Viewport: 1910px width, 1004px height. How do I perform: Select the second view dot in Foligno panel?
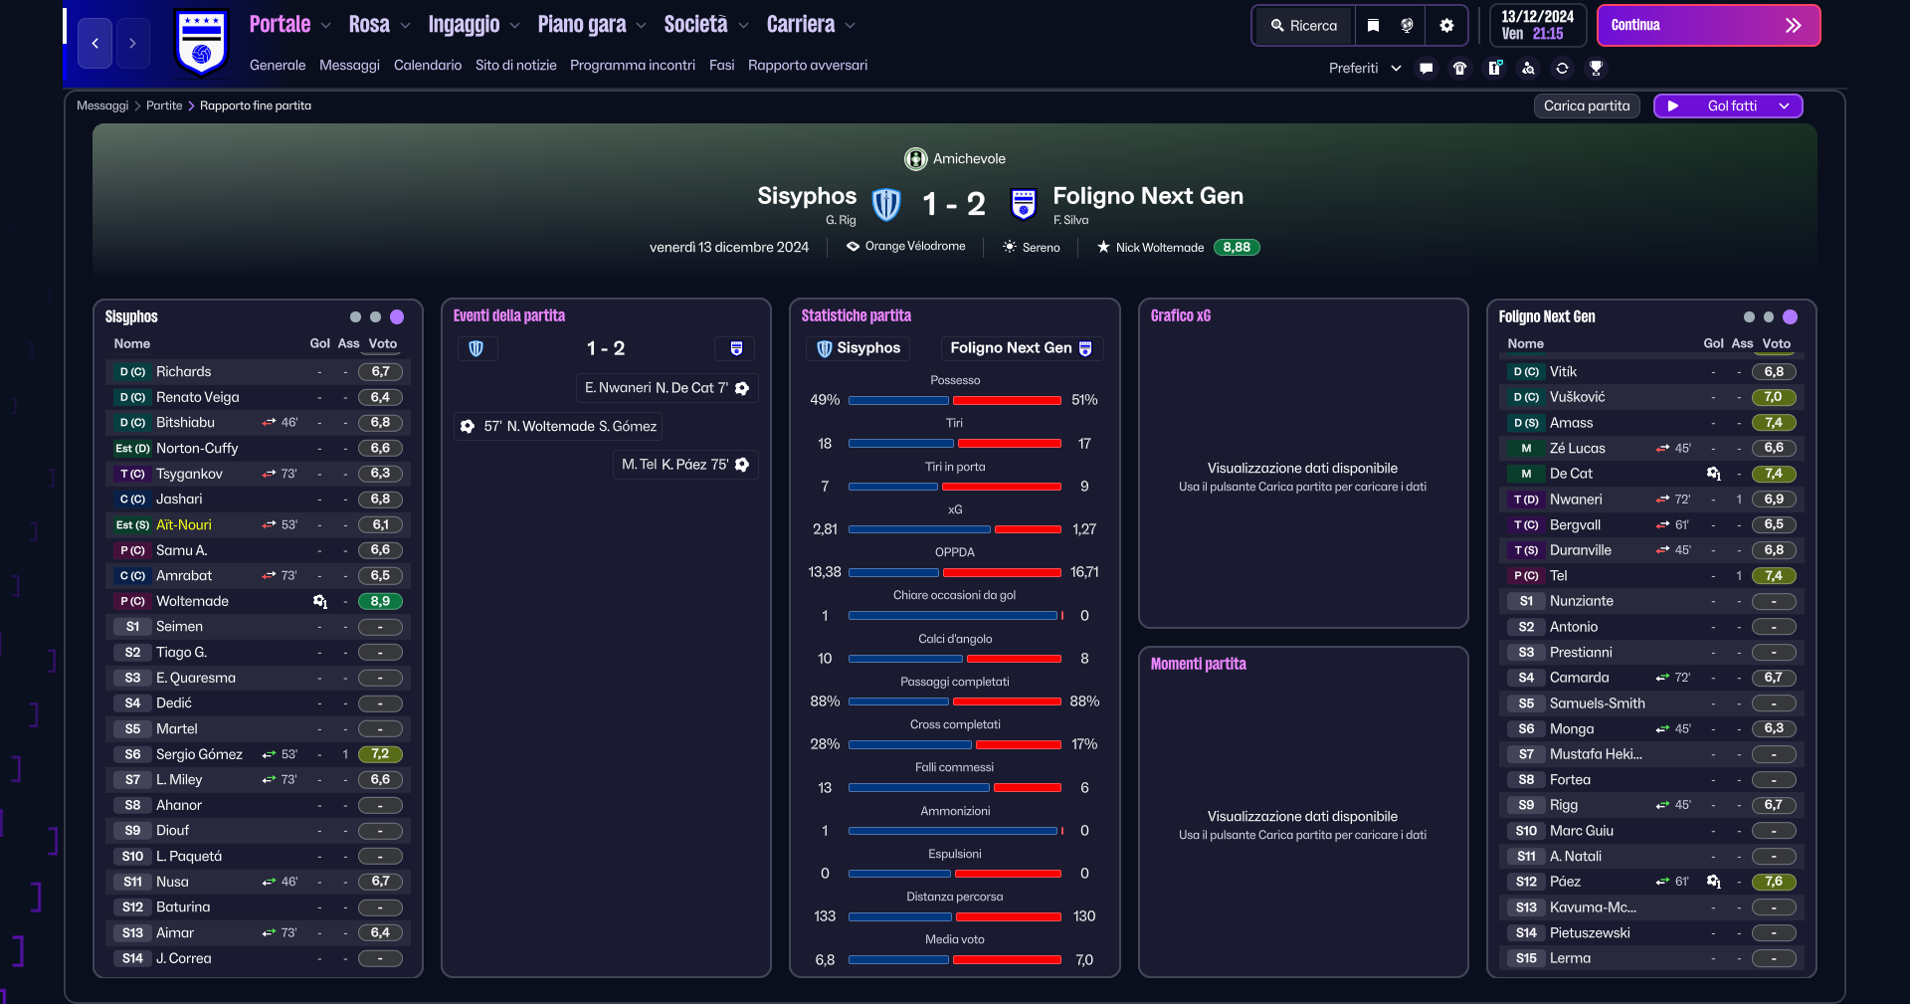(1769, 317)
